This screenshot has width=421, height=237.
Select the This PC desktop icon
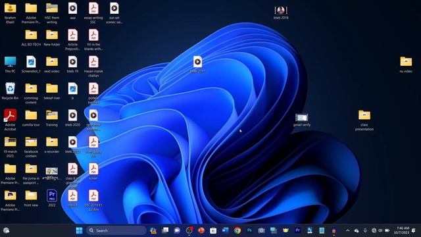coord(11,65)
